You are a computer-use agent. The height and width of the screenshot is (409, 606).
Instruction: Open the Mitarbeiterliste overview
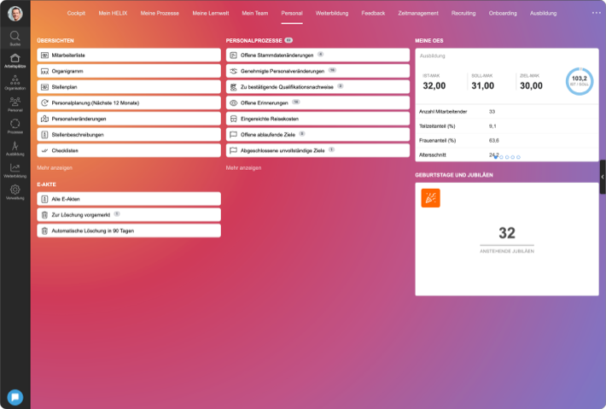pyautogui.click(x=129, y=55)
